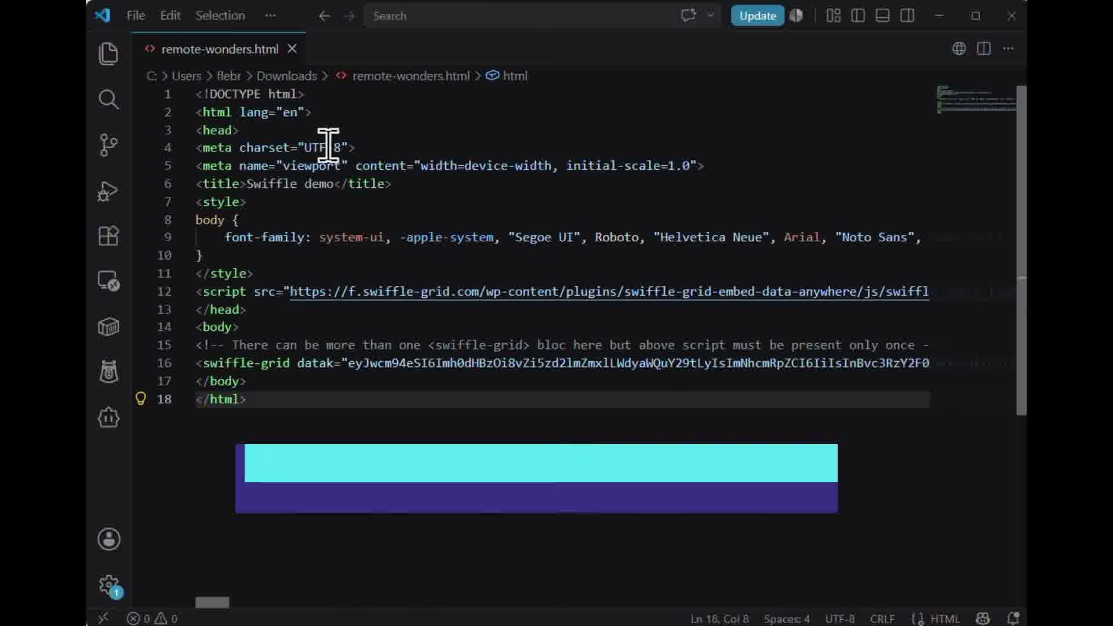
Task: Go forward with the right arrow
Action: pyautogui.click(x=349, y=16)
